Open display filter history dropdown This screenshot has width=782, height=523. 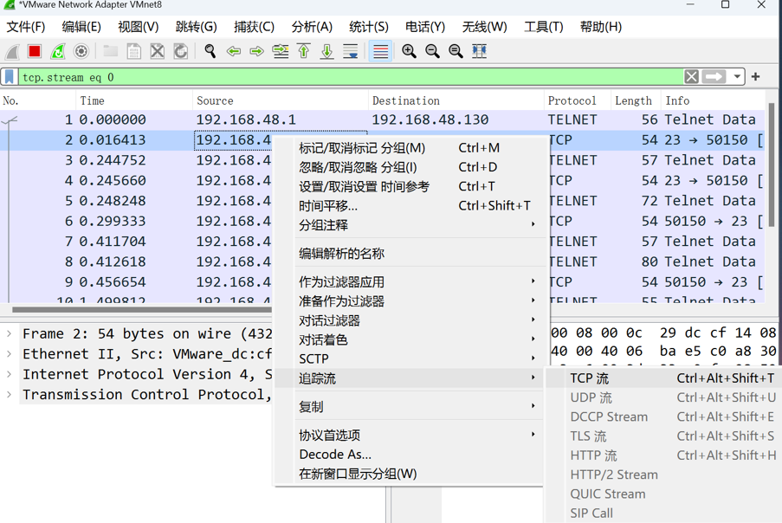point(737,77)
